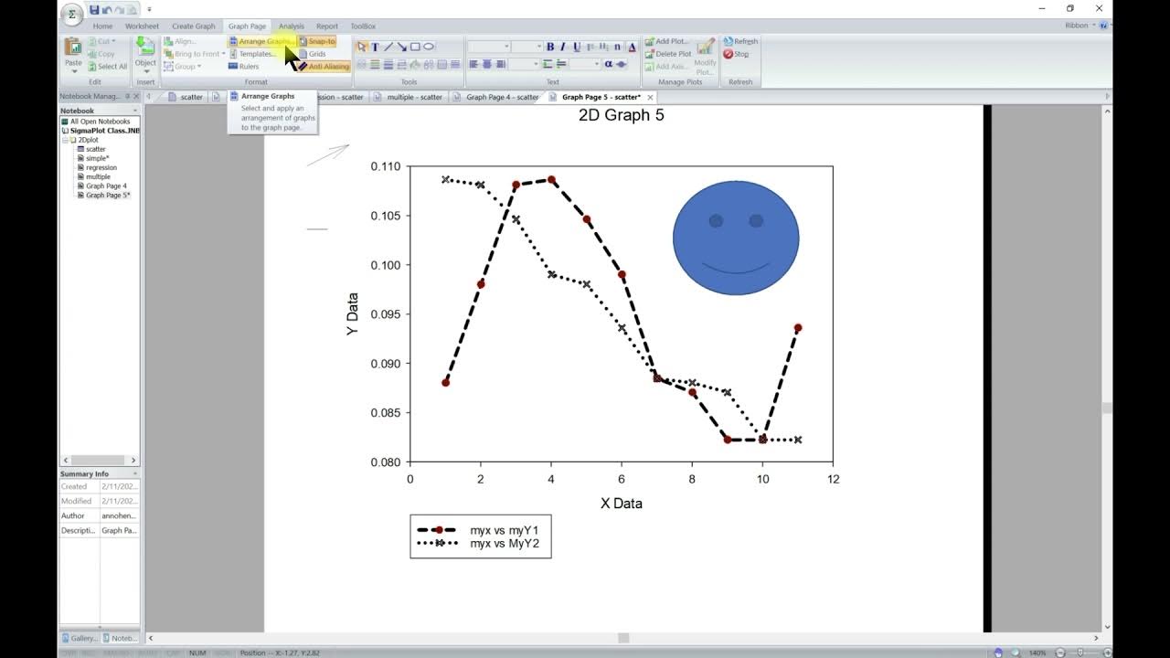This screenshot has width=1170, height=658.
Task: Pick the Draw Box tool
Action: [415, 47]
